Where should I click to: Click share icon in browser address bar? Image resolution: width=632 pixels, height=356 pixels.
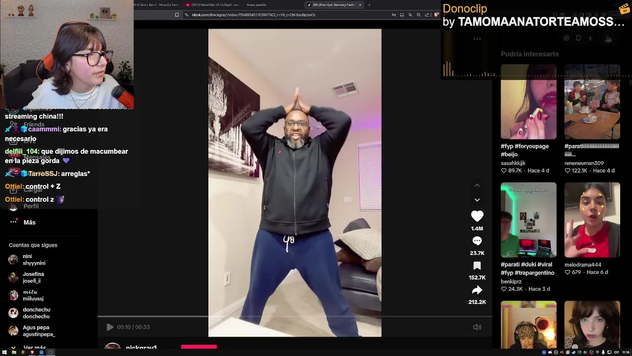tap(427, 15)
